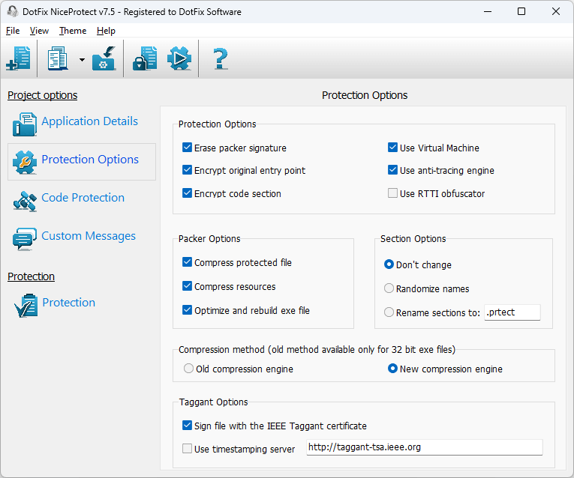This screenshot has height=478, width=574.
Task: Go to Application Details page
Action: 90,121
